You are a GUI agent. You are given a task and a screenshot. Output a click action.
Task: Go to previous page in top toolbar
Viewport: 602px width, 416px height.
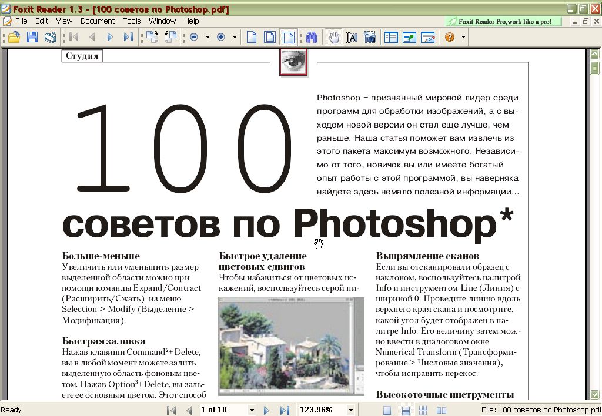coord(92,37)
